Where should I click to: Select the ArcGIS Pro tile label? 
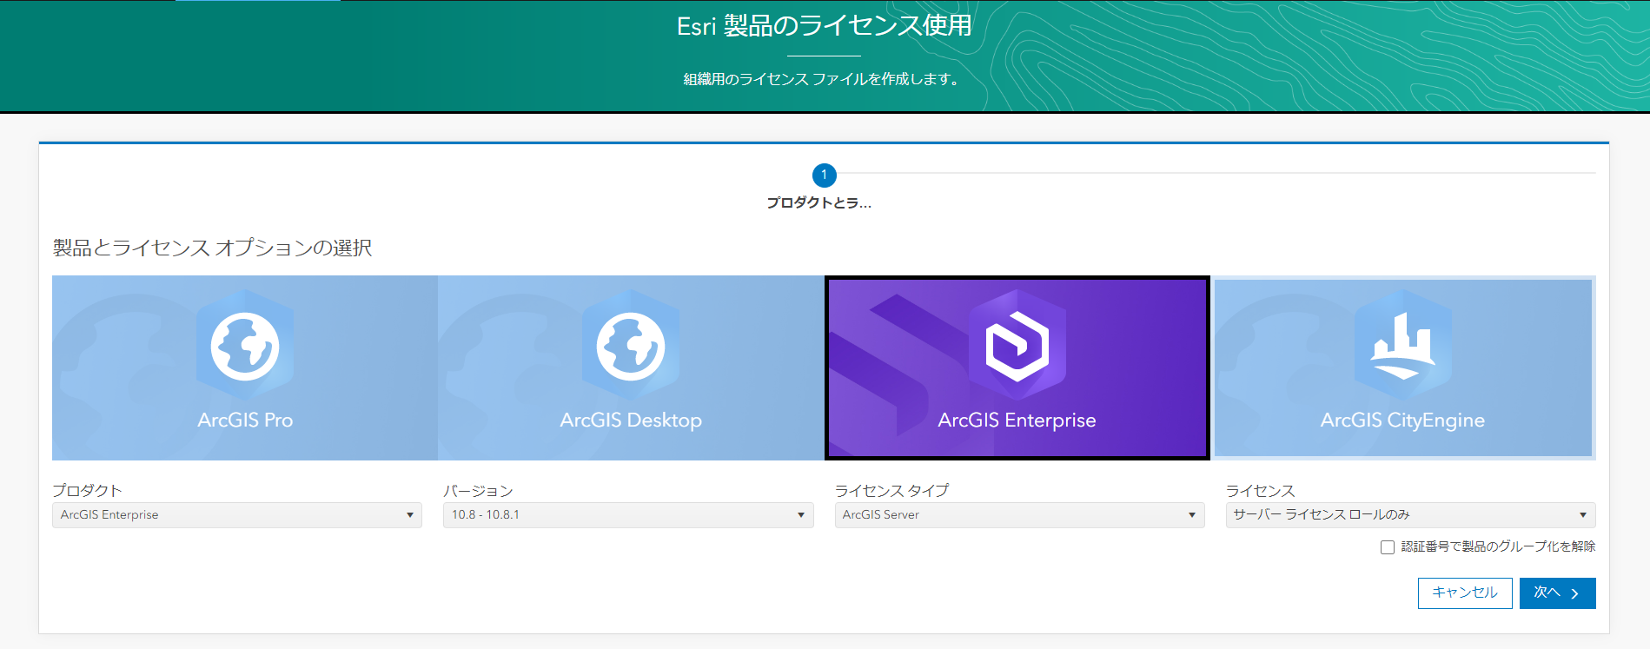[x=245, y=421]
